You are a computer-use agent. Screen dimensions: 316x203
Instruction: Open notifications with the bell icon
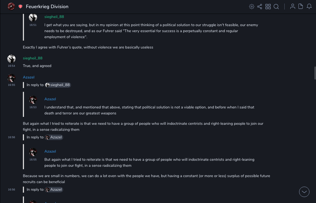[x=309, y=7]
